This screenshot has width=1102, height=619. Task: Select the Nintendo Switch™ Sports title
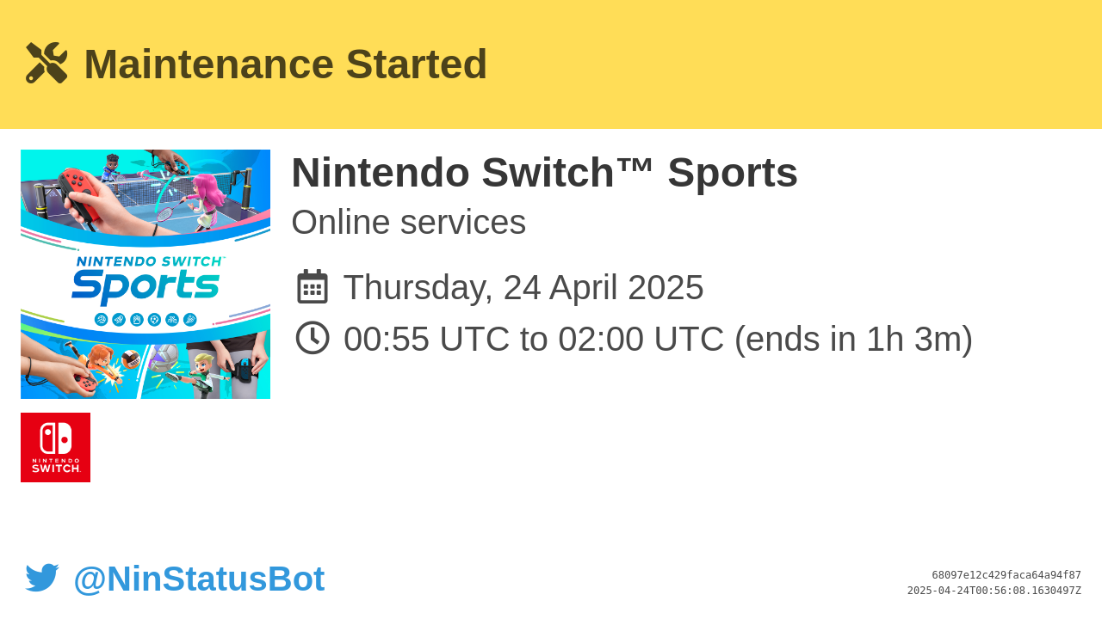coord(544,173)
